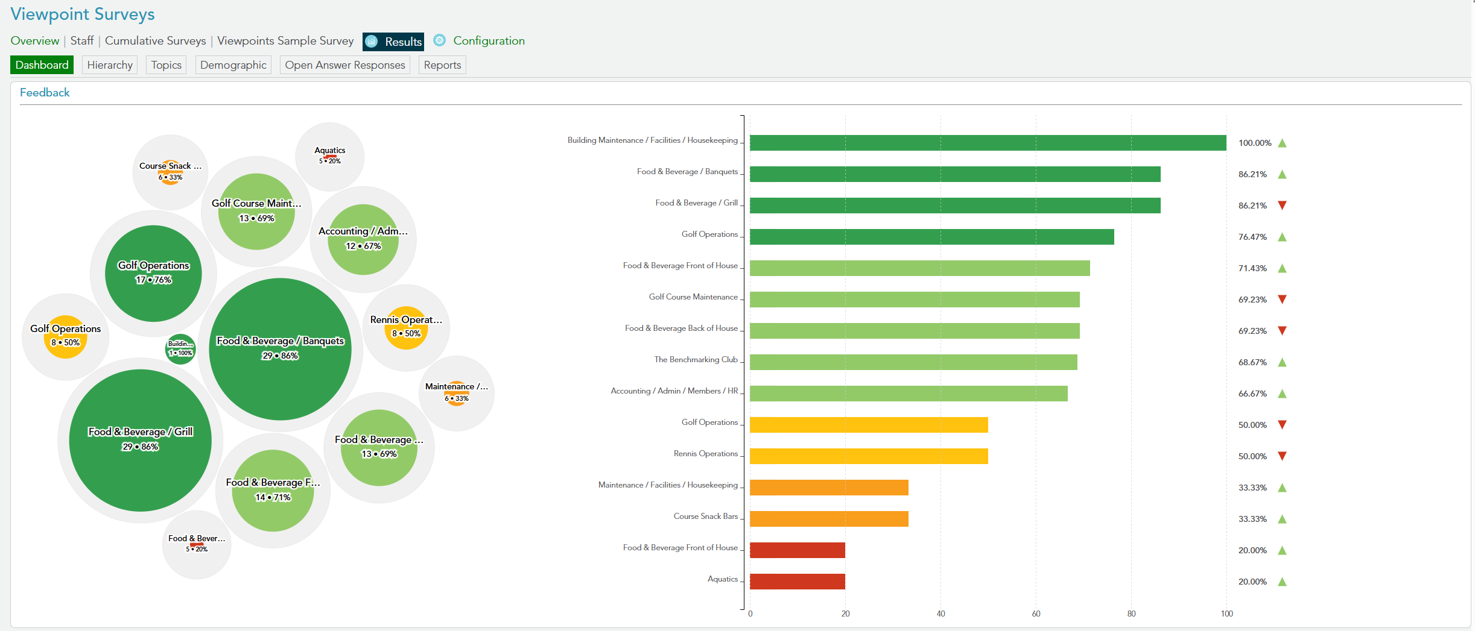Switch to the Demographic tab
Screen dimensions: 1475x631
(x=233, y=65)
